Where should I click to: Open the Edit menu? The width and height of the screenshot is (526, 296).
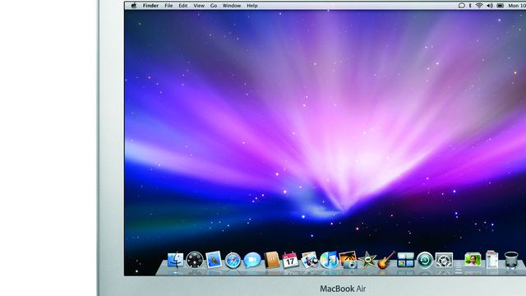pyautogui.click(x=183, y=6)
